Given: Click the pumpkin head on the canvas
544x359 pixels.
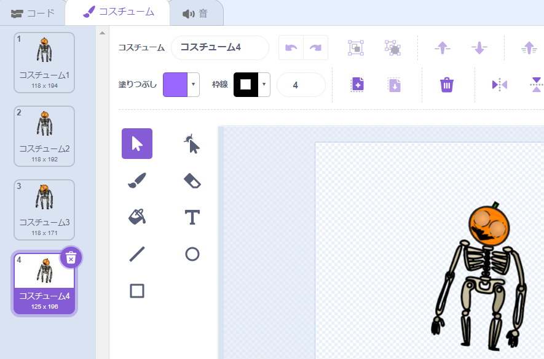Looking at the screenshot, I should [x=489, y=226].
